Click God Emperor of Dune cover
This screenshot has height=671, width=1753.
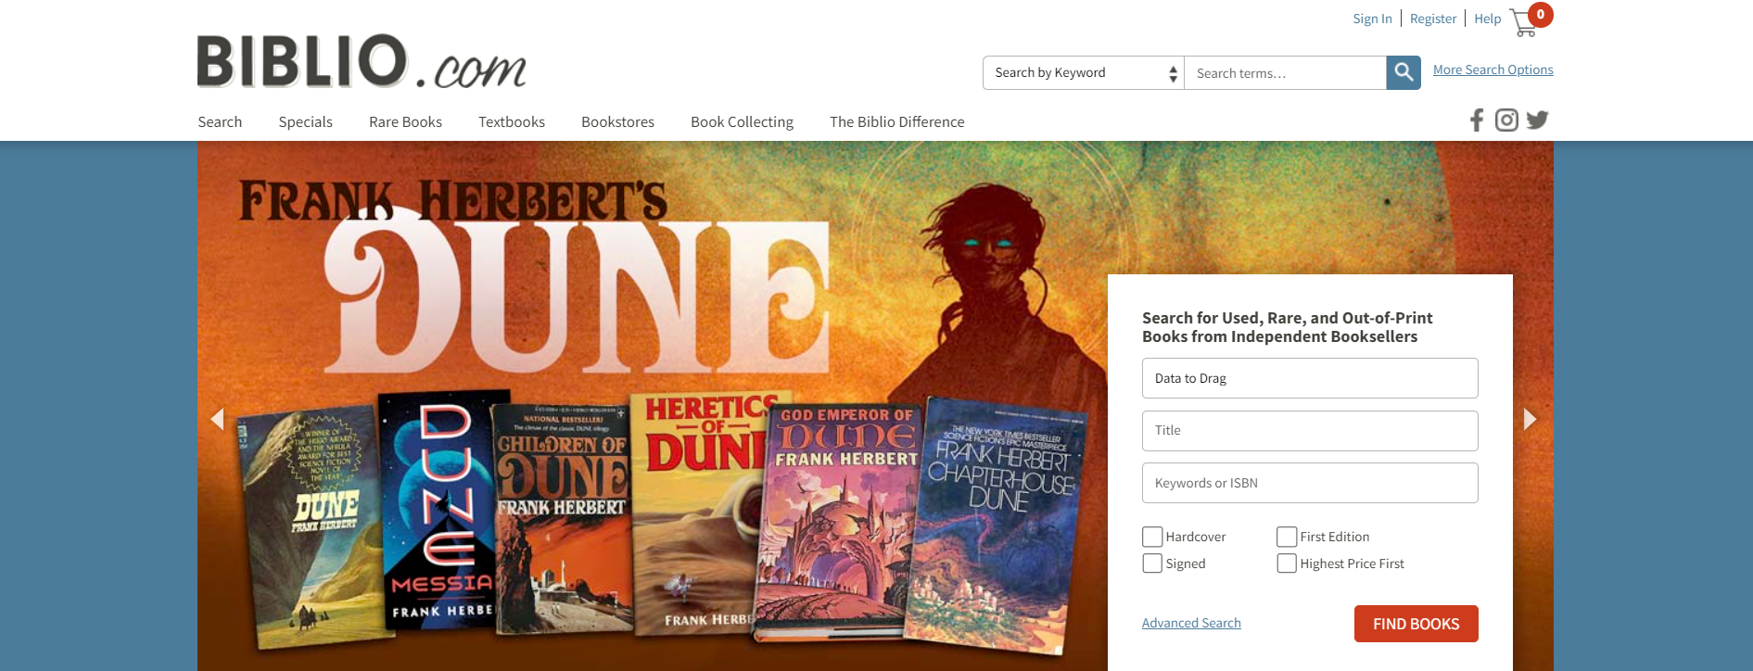click(x=840, y=524)
